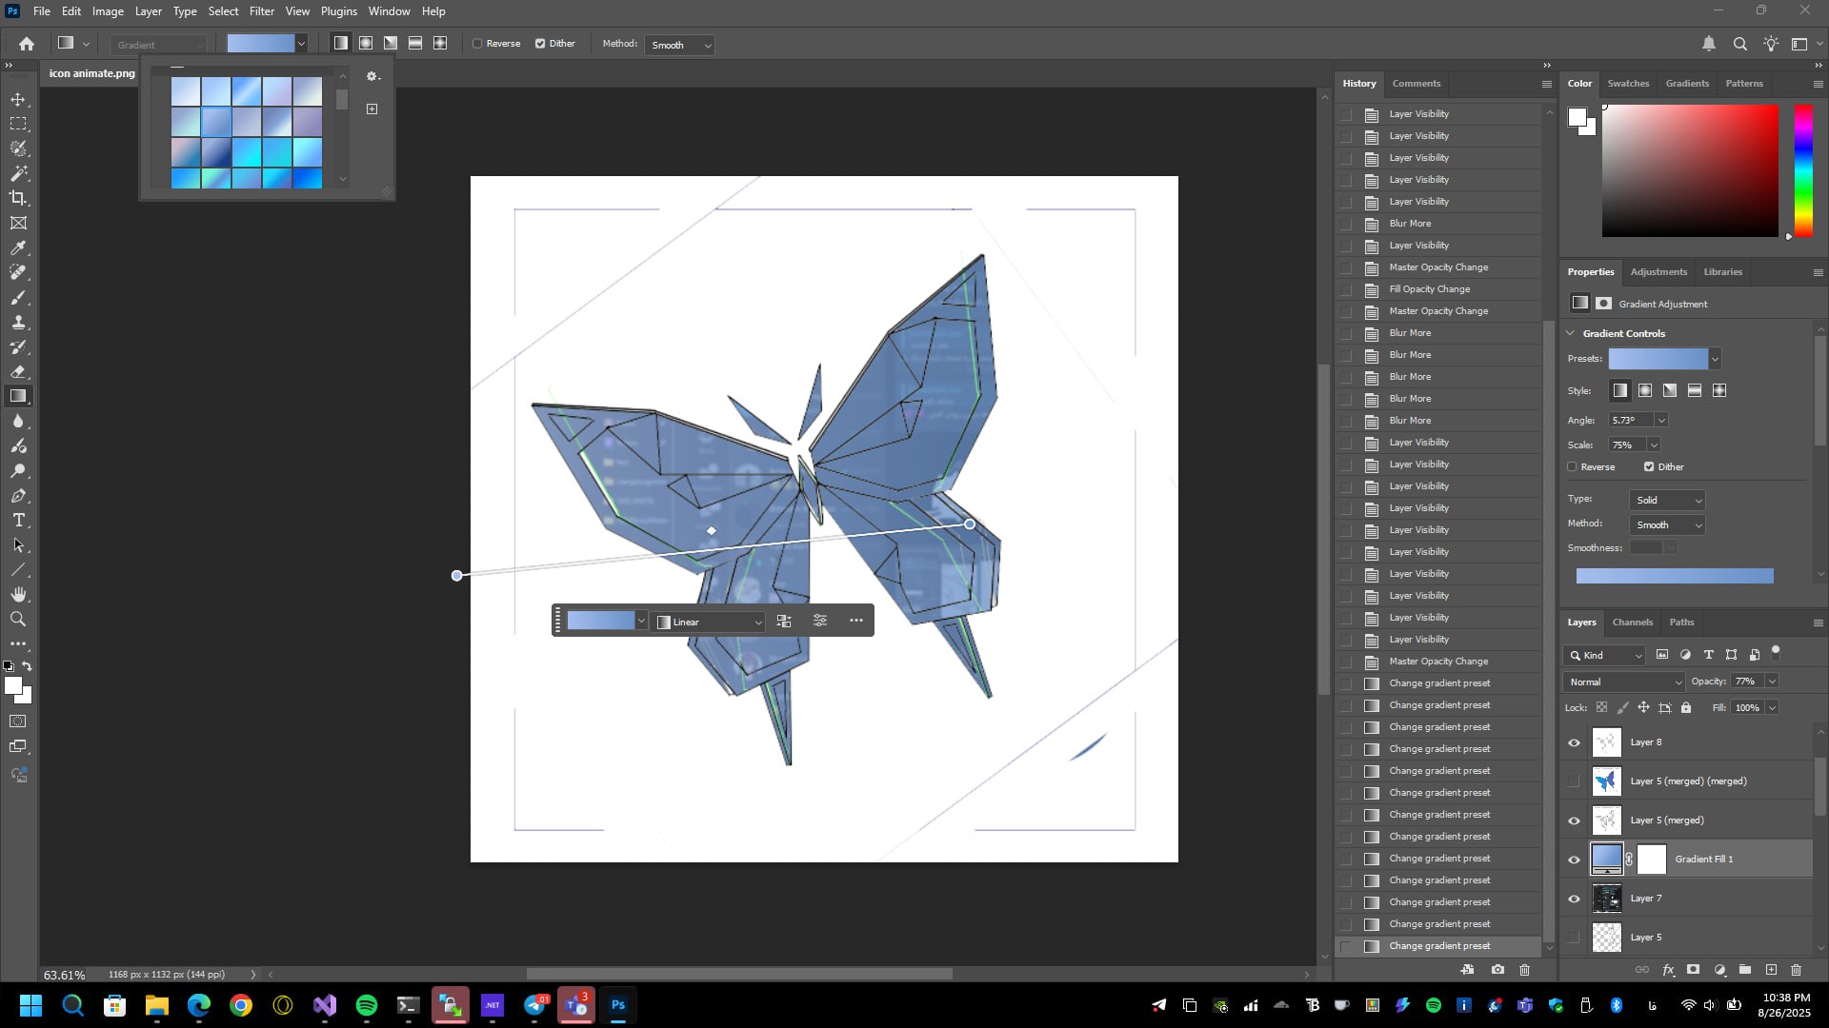This screenshot has width=1829, height=1028.
Task: Select the Blur More history state
Action: coord(1409,224)
